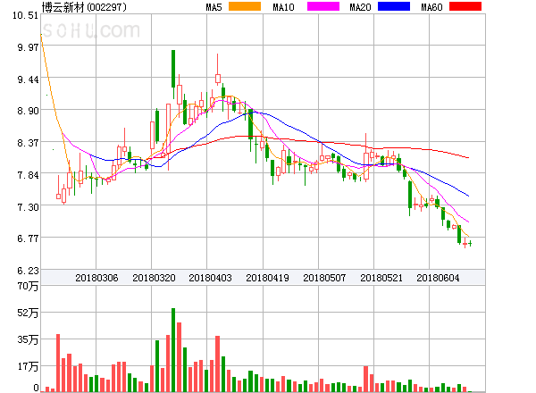
Task: Click the 6.23 price axis label
Action: 28,271
